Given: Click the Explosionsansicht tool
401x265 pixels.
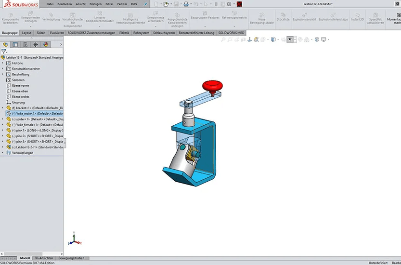Looking at the screenshot, I should click(x=304, y=17).
